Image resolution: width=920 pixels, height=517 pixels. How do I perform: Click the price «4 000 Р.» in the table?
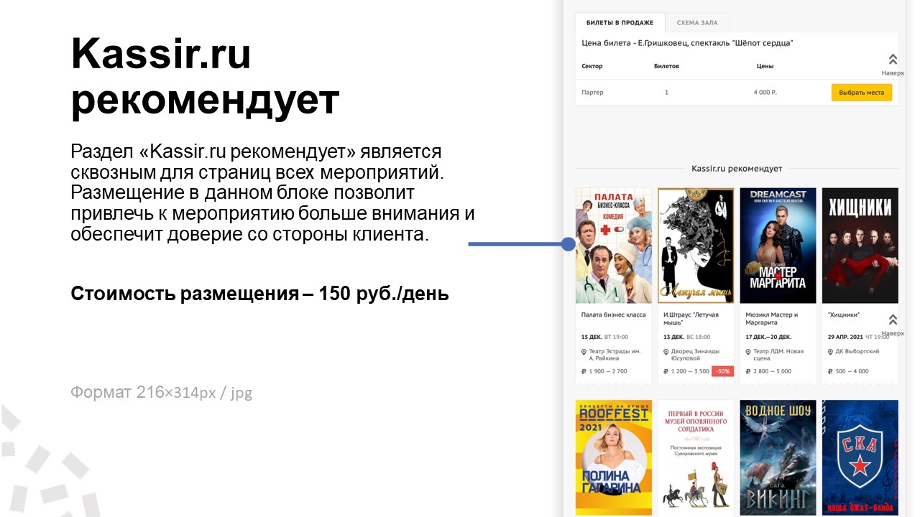(765, 93)
